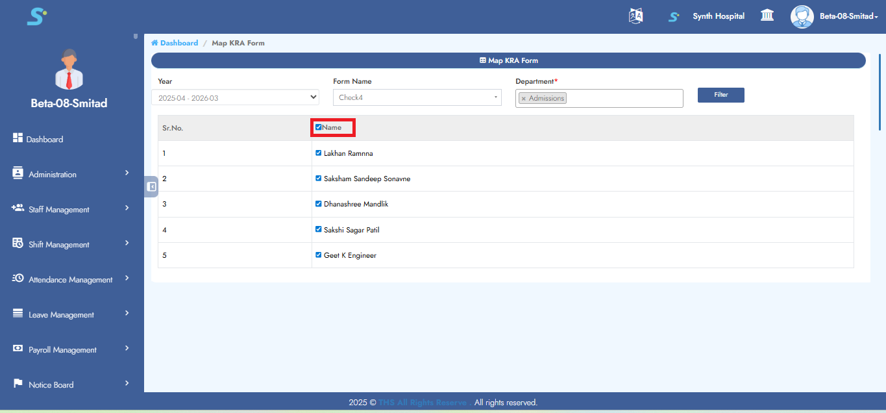Uncheck the Sakshi Sagar Patil checkbox
Viewport: 886px width, 413px height.
pos(319,229)
